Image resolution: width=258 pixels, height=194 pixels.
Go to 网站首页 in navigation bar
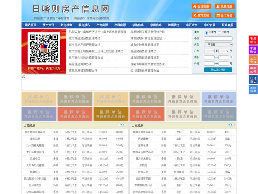pyautogui.click(x=30, y=25)
